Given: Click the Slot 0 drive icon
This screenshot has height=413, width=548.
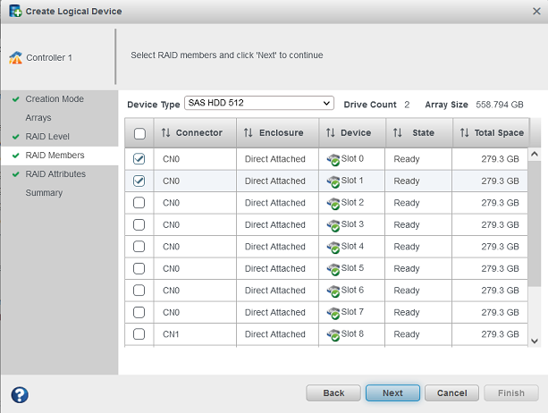Looking at the screenshot, I should pyautogui.click(x=333, y=159).
